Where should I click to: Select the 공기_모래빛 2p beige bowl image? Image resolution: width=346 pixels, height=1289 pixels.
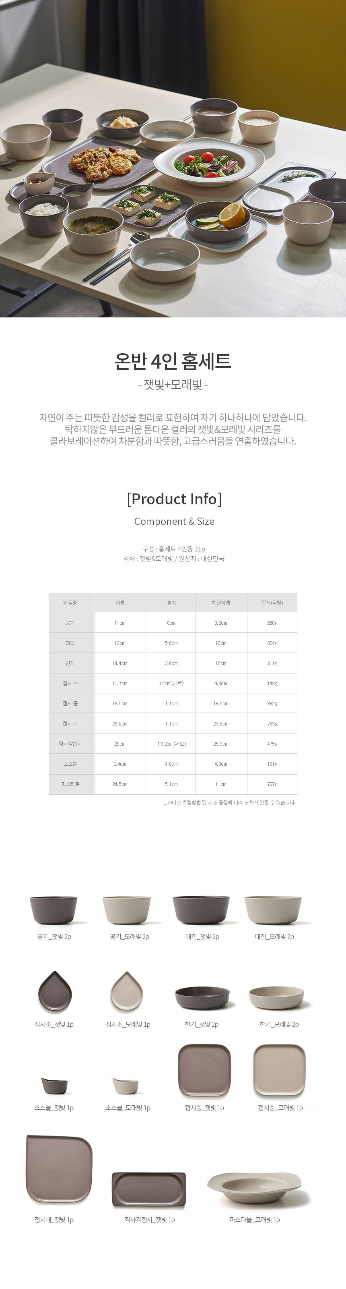coord(126,910)
